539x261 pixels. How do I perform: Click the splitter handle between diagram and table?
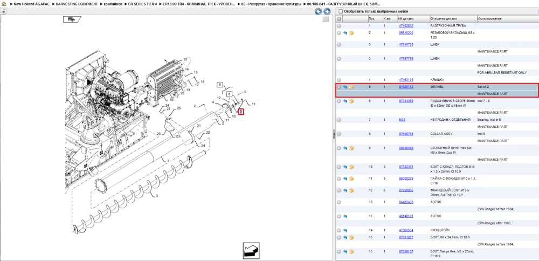[334, 134]
